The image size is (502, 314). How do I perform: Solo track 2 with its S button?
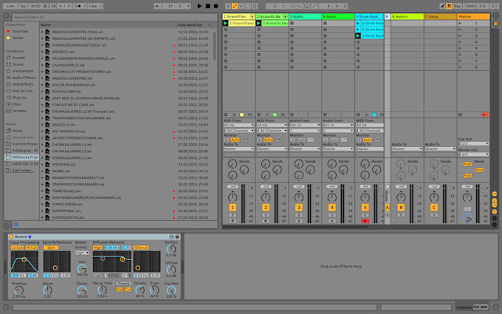pyautogui.click(x=266, y=215)
